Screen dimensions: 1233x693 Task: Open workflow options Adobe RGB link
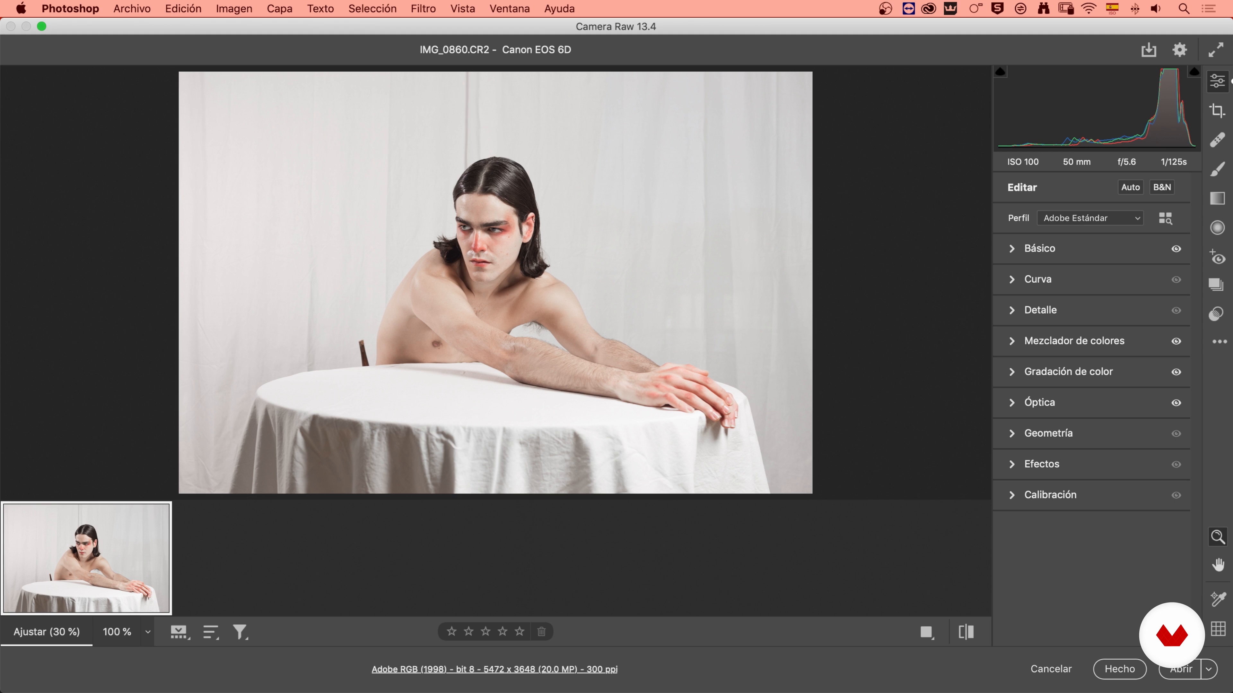click(494, 669)
